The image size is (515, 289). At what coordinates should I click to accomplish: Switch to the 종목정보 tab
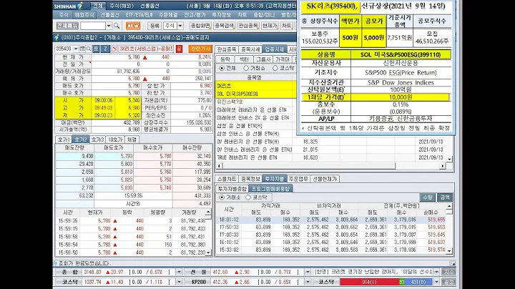point(250,179)
